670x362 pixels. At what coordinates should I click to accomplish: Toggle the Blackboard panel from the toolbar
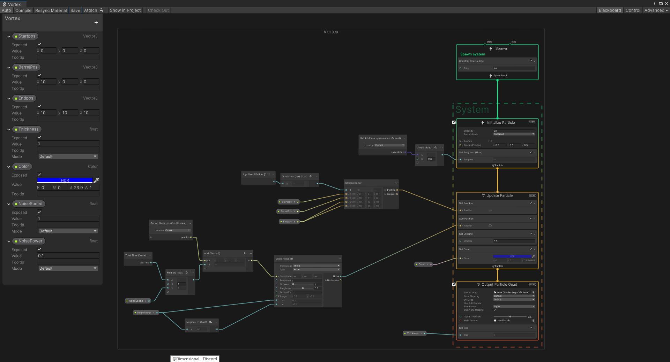tap(610, 10)
